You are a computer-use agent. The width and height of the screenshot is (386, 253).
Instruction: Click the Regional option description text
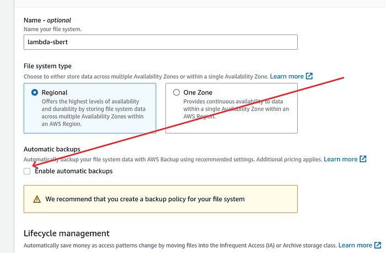coord(94,113)
